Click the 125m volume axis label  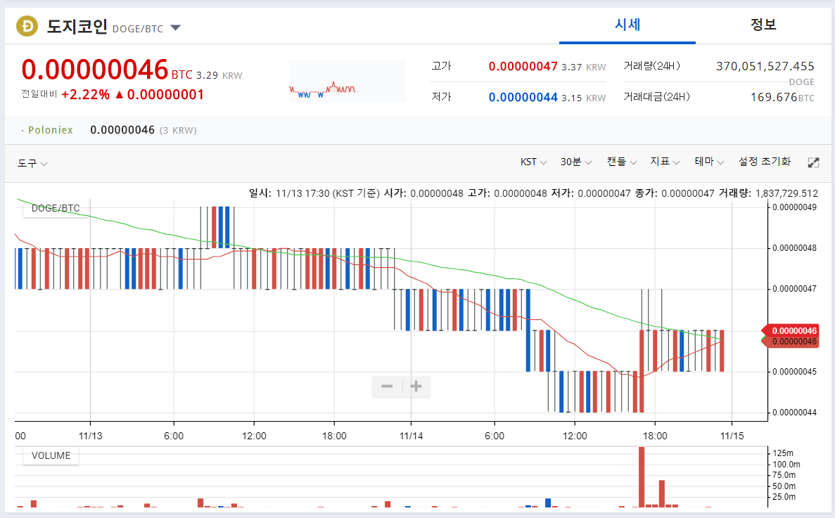click(783, 453)
